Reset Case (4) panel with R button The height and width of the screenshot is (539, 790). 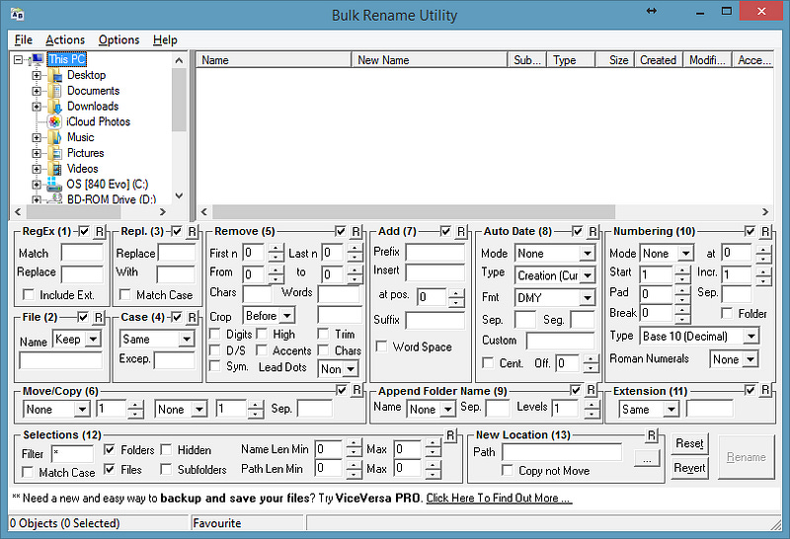(x=192, y=317)
